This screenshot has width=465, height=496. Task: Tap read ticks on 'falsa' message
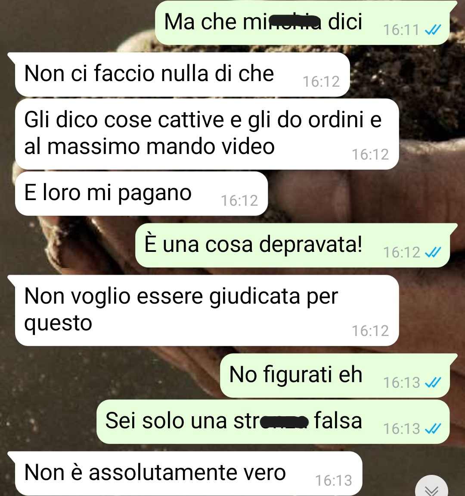pos(433,429)
